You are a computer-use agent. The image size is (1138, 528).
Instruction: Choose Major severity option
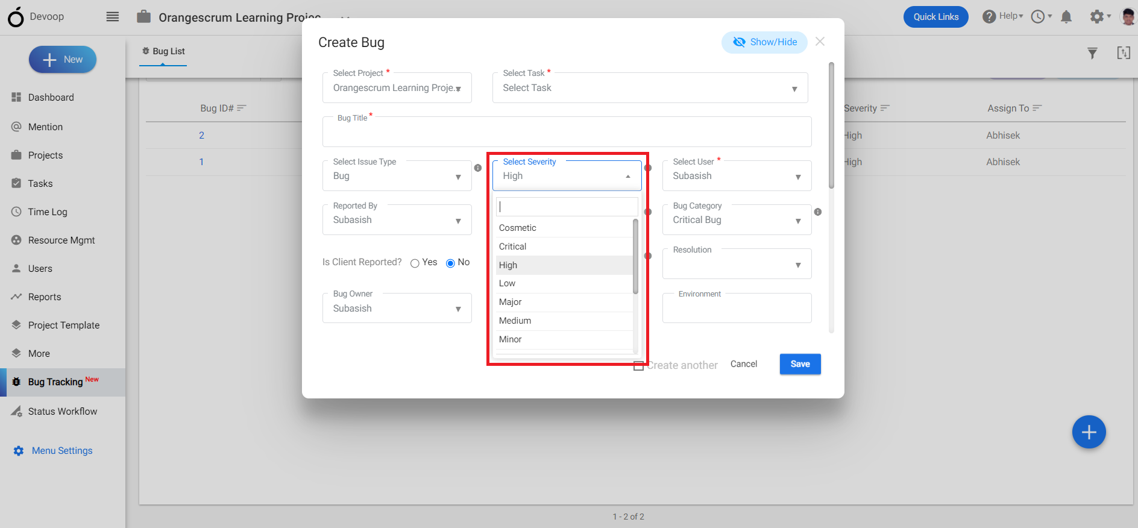[564, 302]
